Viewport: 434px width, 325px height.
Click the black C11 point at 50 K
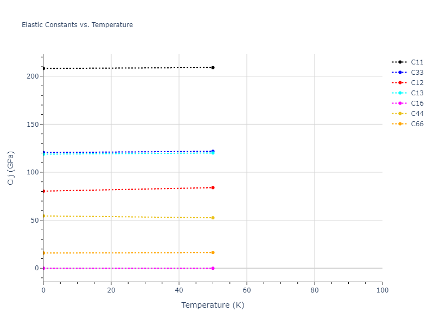click(x=213, y=68)
